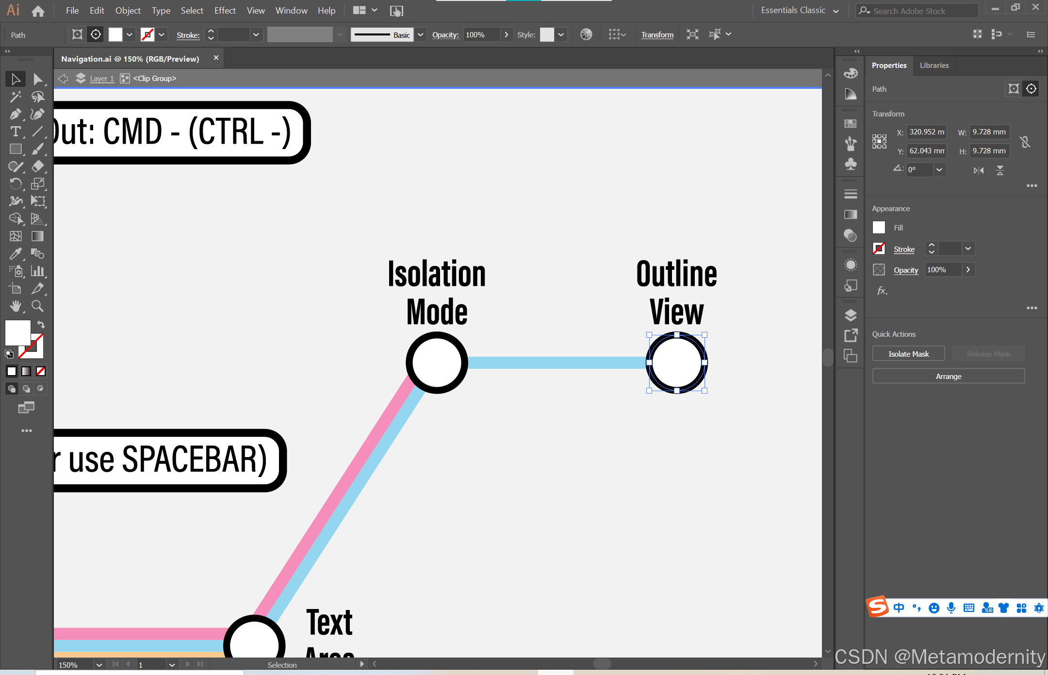This screenshot has width=1048, height=675.
Task: Select the Eyedropper tool
Action: tap(15, 253)
